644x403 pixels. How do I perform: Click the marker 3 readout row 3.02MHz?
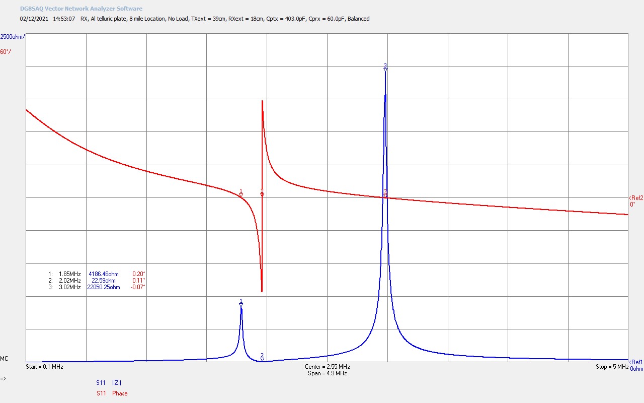[x=97, y=287]
